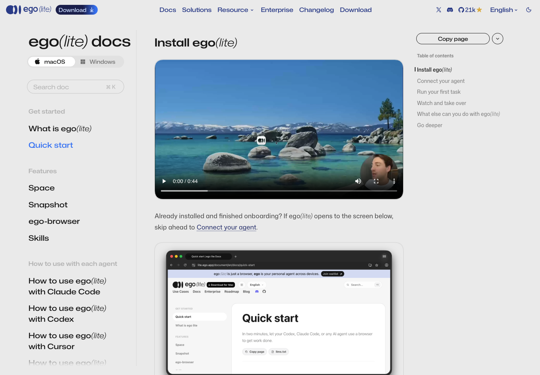The height and width of the screenshot is (375, 540).
Task: Jump to What else can you do section
Action: 458,114
